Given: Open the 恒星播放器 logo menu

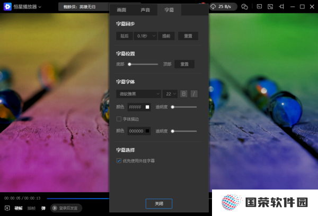Looking at the screenshot, I should 7,7.
